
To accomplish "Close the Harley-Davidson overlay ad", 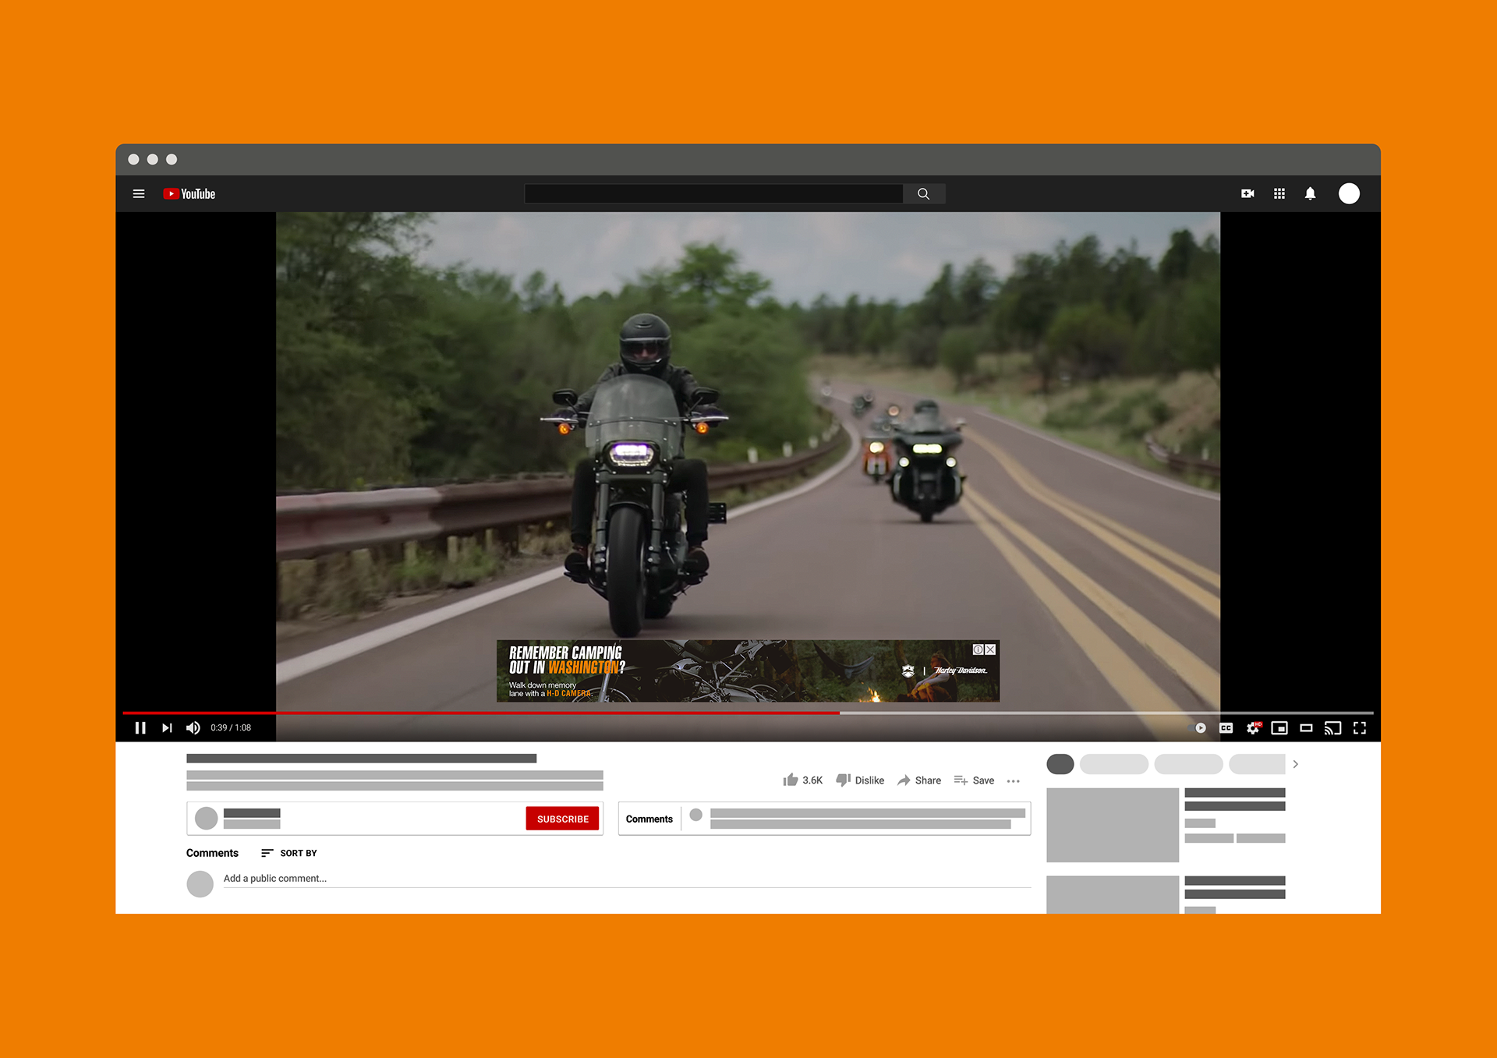I will (990, 649).
